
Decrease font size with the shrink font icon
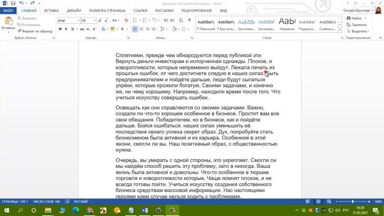tap(106, 20)
